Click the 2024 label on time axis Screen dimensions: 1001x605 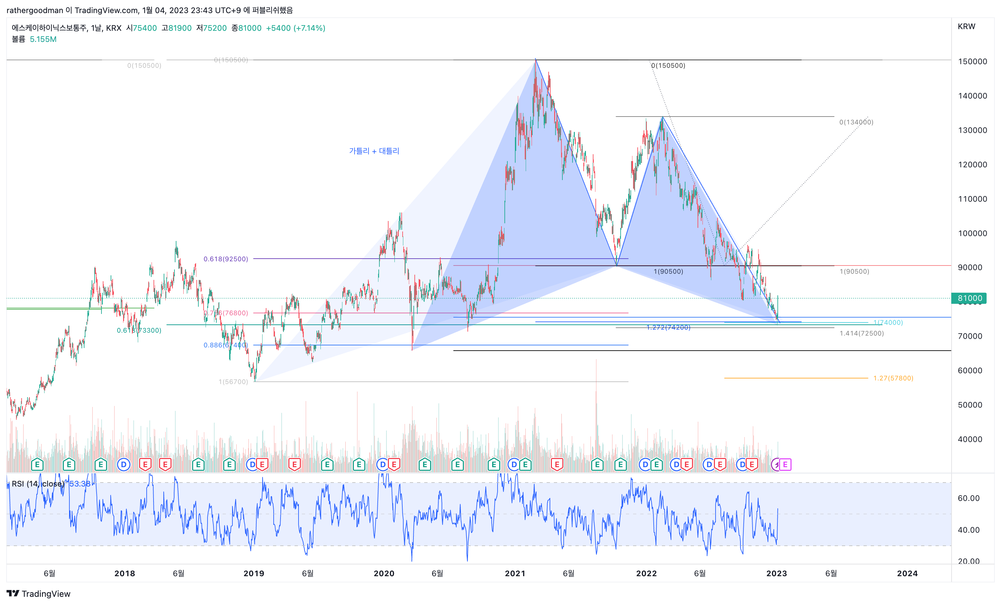click(x=907, y=573)
